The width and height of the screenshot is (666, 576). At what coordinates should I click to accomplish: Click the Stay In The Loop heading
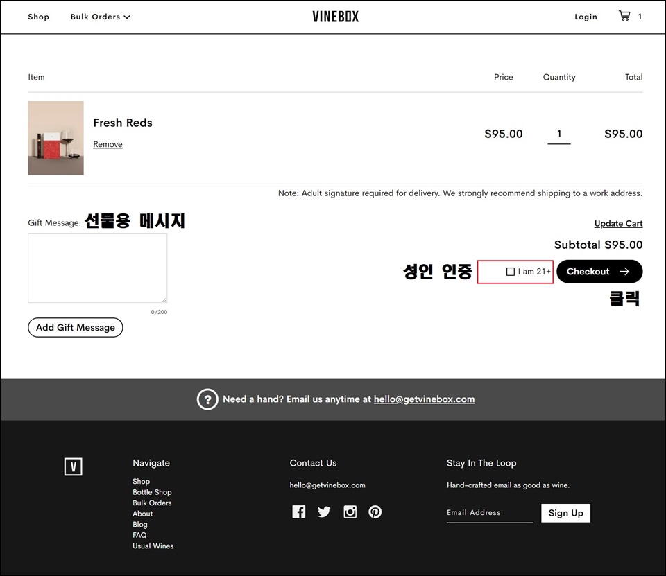point(481,463)
